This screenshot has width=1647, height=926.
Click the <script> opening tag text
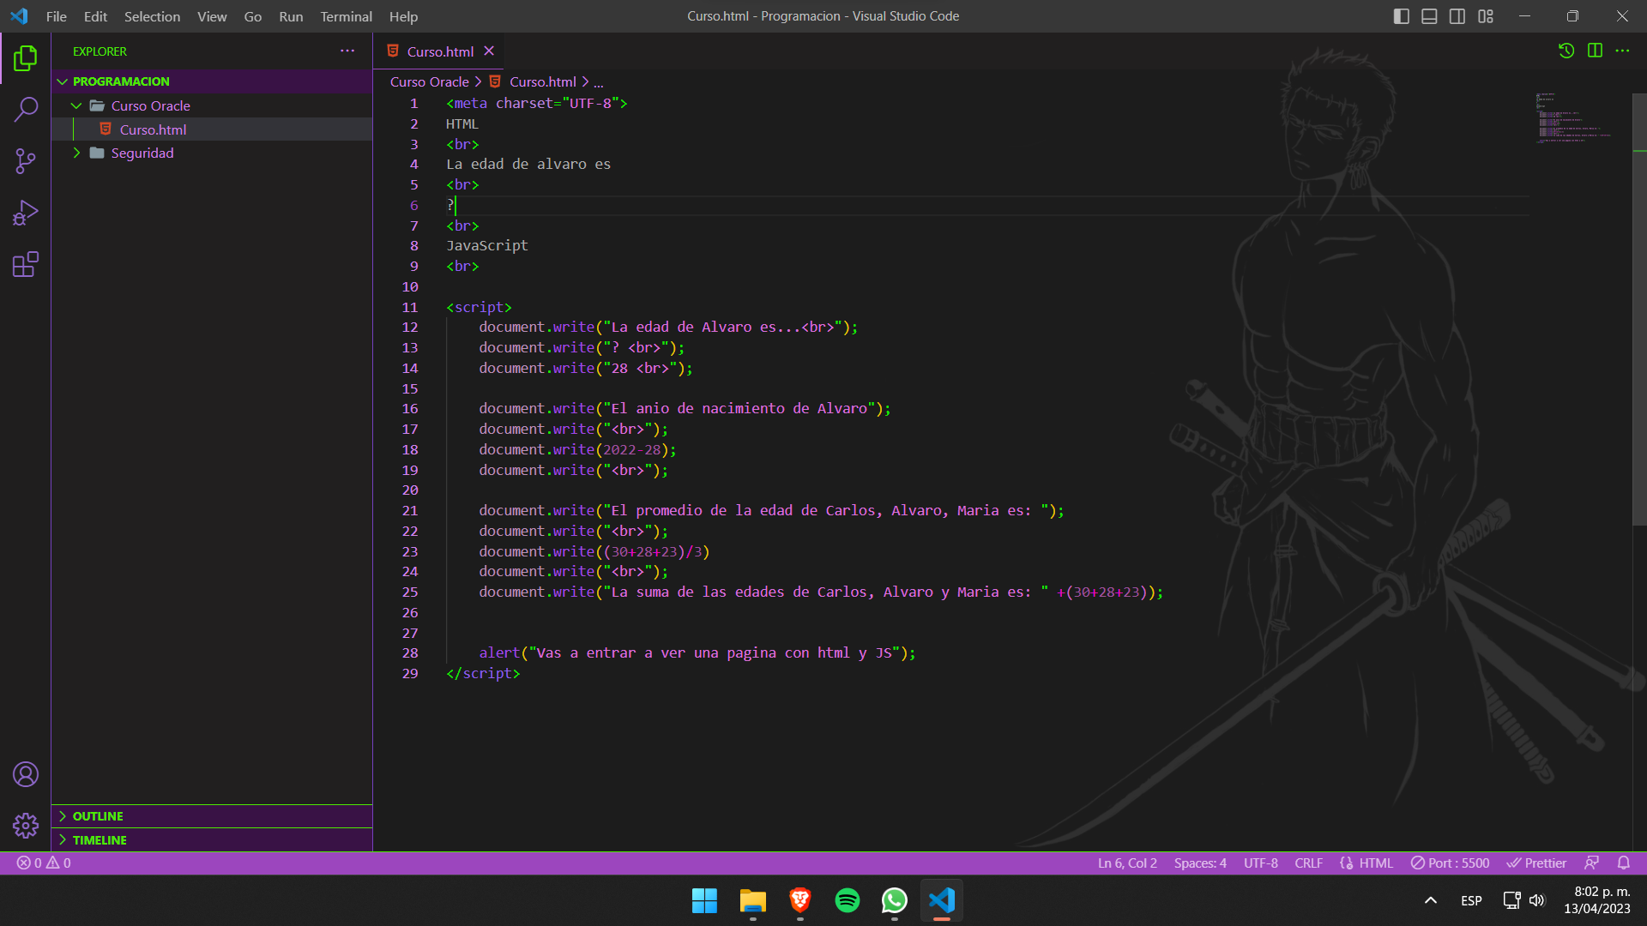(479, 307)
